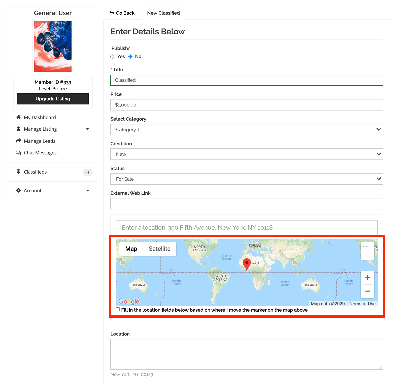The image size is (404, 383).
Task: Click the location search input field
Action: click(x=247, y=227)
